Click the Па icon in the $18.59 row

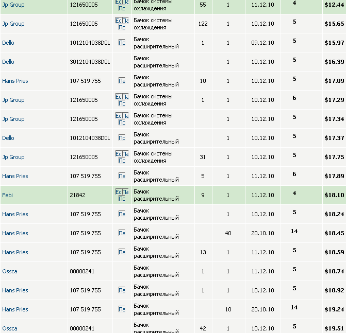click(122, 252)
